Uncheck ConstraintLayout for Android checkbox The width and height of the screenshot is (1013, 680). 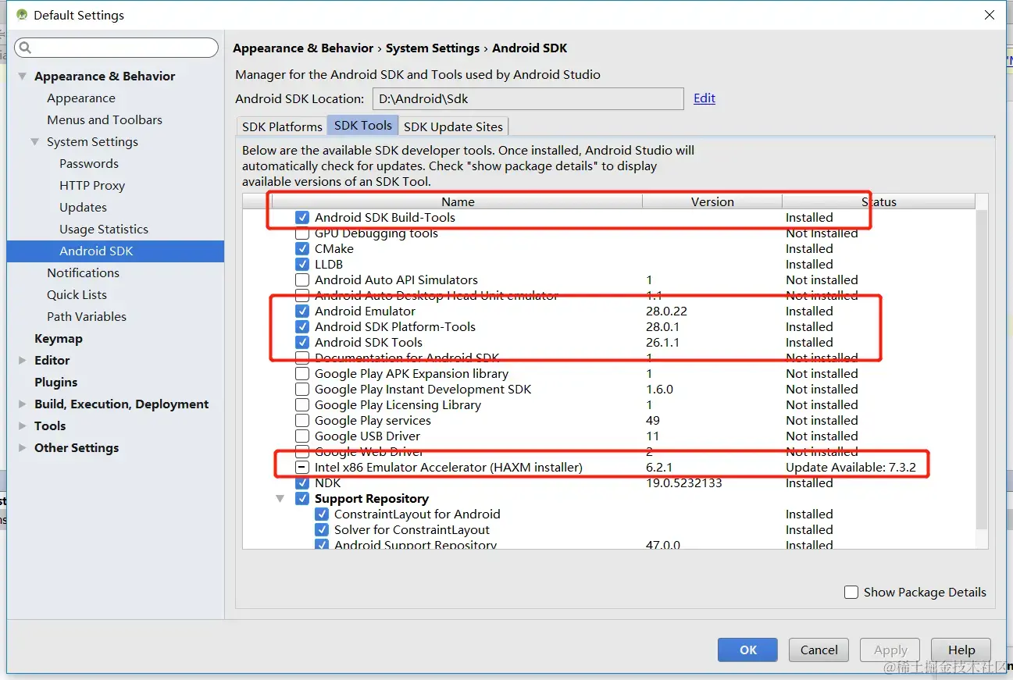point(322,514)
